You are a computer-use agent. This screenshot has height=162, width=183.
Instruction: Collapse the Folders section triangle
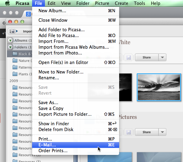pyautogui.click(x=10, y=47)
